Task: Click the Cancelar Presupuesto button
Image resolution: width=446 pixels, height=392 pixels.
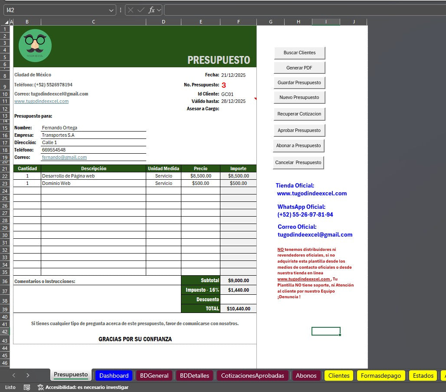Action: click(298, 163)
